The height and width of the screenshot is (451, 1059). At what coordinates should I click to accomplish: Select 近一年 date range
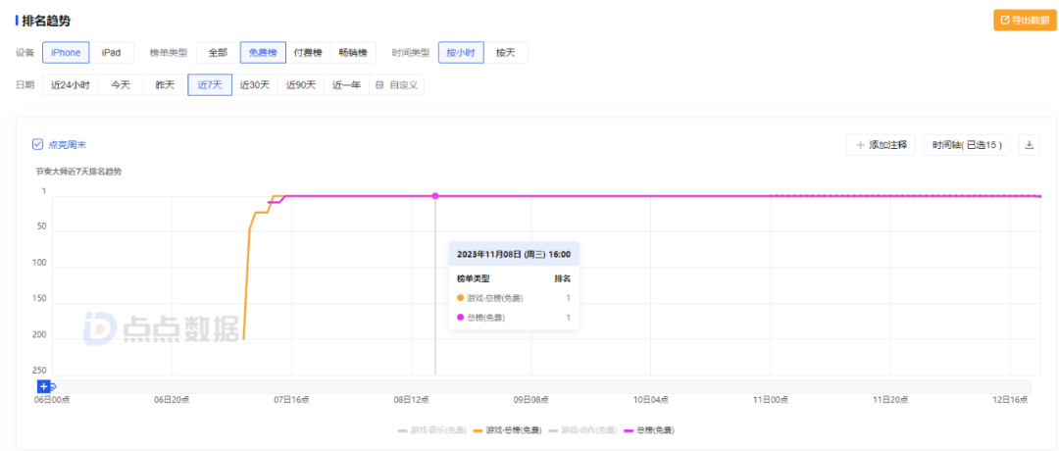point(346,85)
